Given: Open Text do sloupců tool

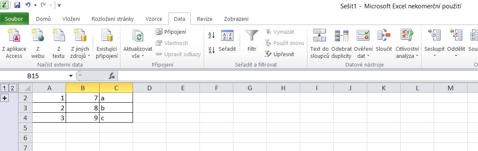Looking at the screenshot, I should (x=319, y=43).
